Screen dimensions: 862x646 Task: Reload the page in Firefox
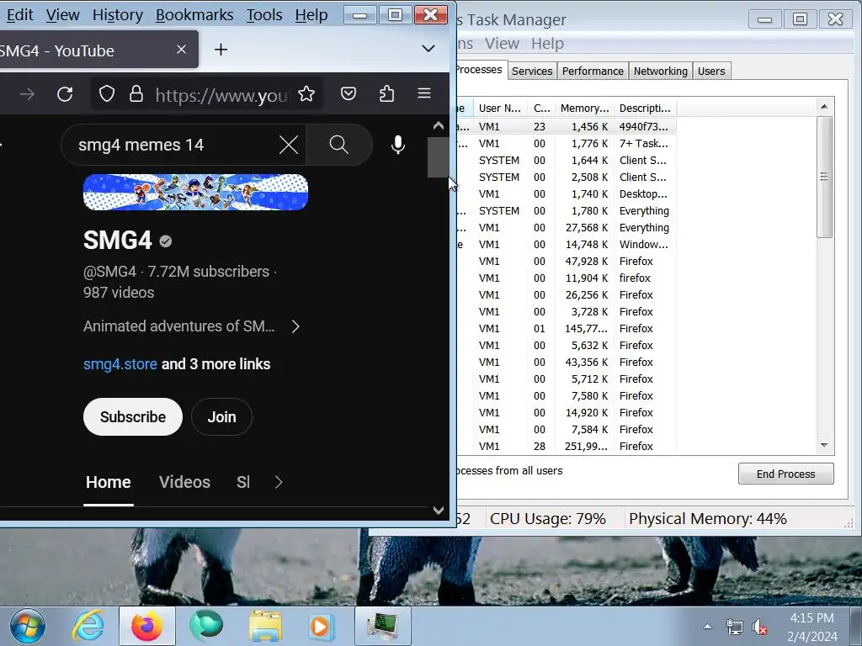[65, 94]
